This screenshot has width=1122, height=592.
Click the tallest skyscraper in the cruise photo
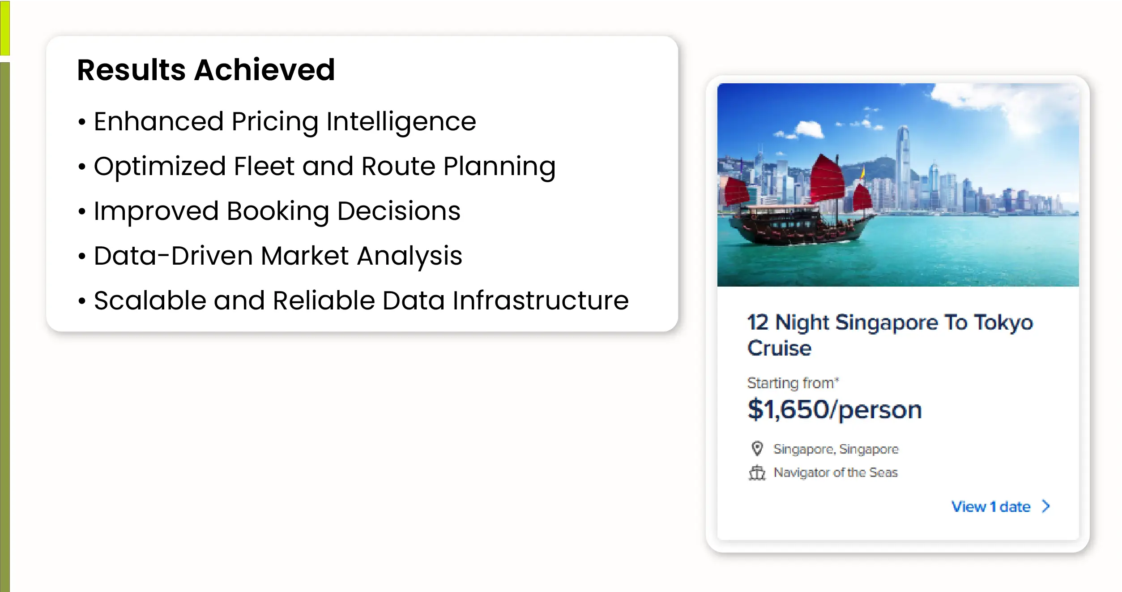click(903, 166)
